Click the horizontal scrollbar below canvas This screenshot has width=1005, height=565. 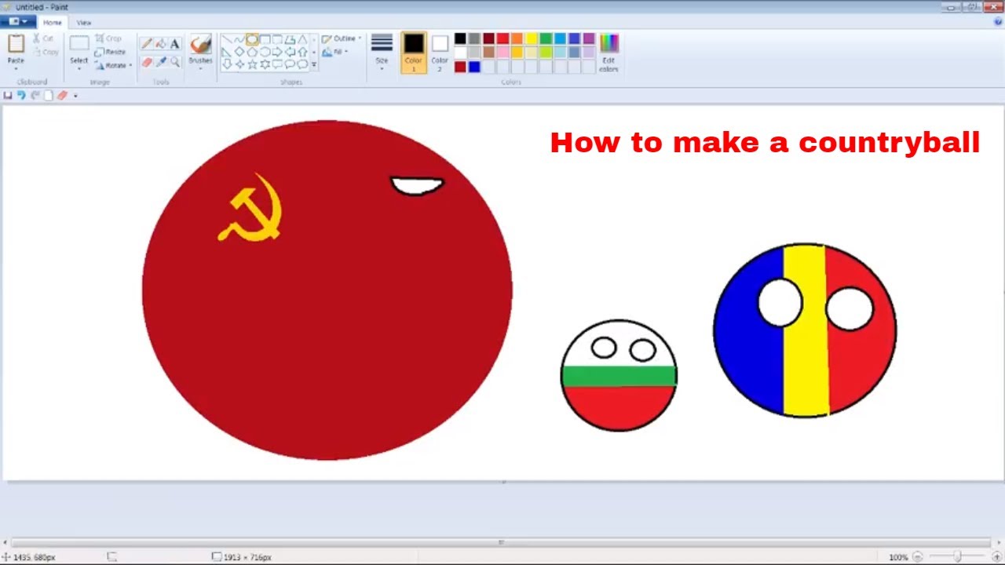click(x=502, y=542)
